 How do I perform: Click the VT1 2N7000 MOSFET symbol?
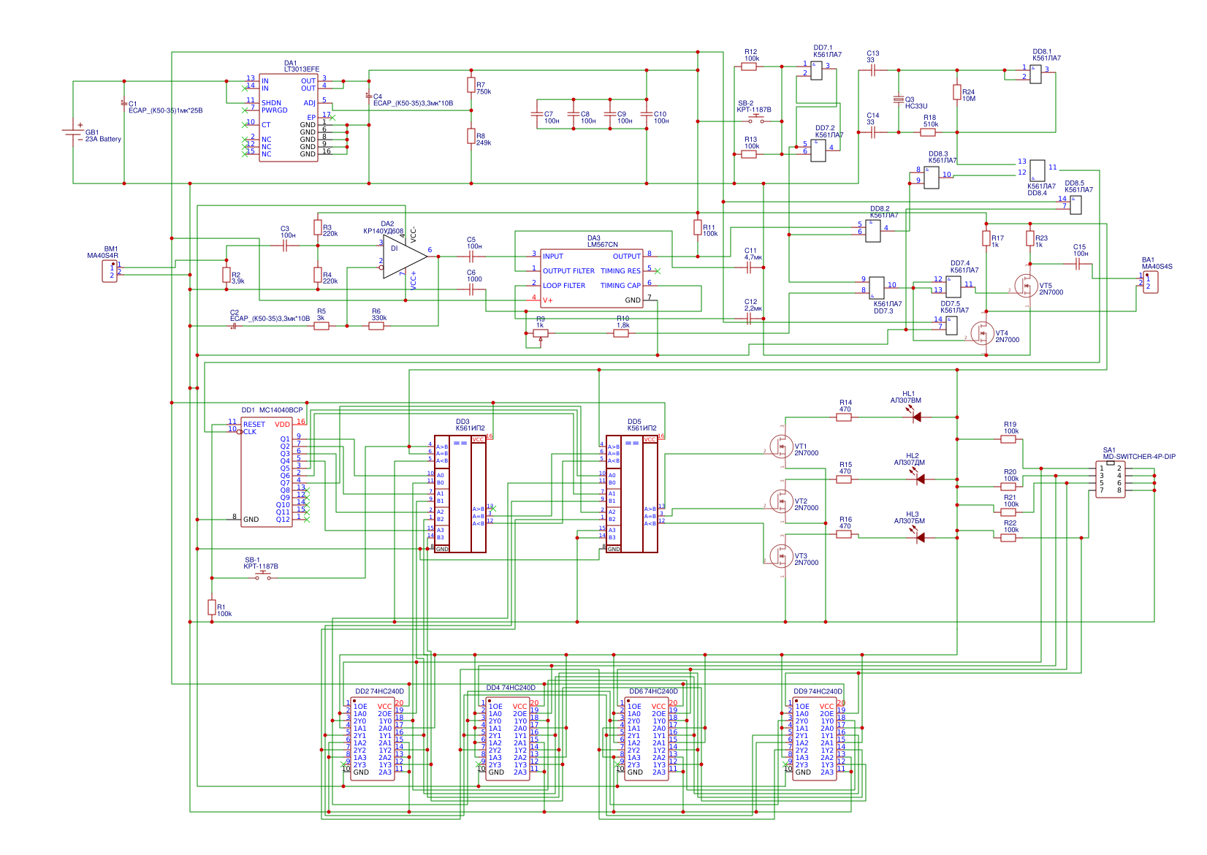[782, 446]
